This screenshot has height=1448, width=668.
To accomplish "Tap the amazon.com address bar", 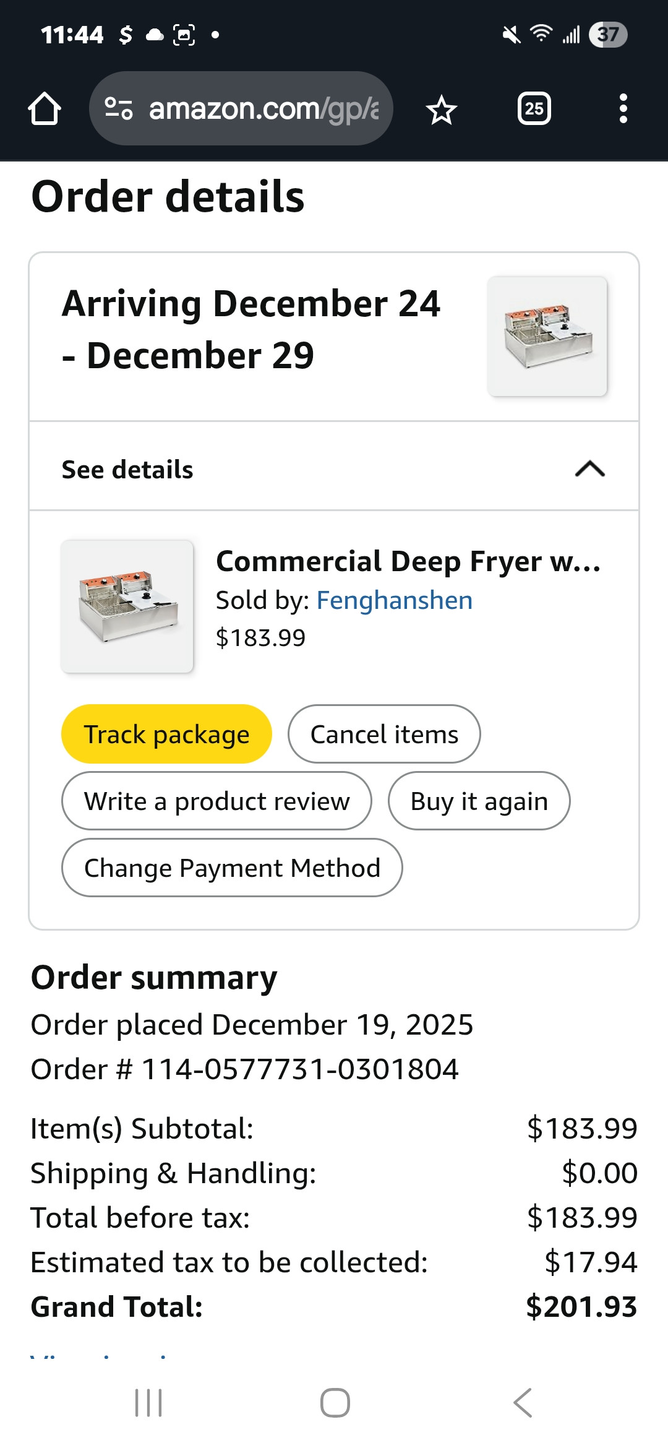I will point(263,109).
